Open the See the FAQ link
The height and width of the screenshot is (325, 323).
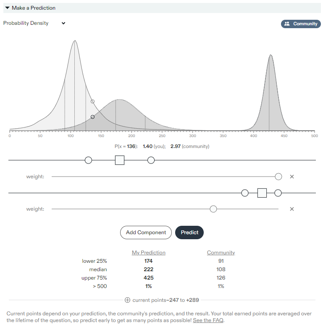208,320
